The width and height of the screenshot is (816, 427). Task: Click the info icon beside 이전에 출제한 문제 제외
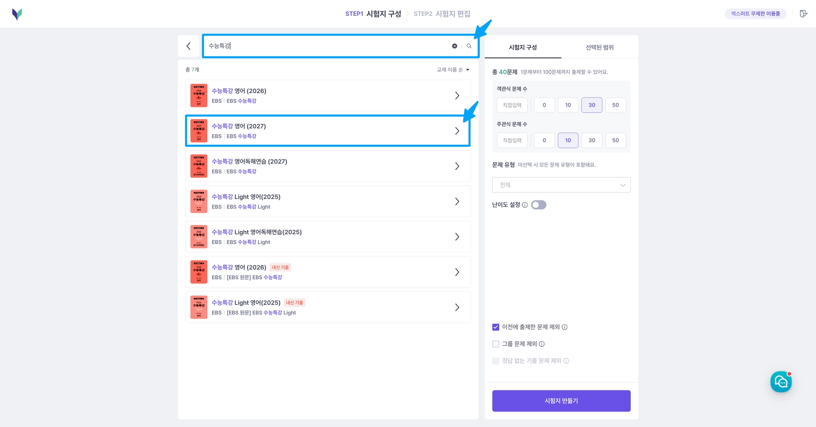[565, 327]
